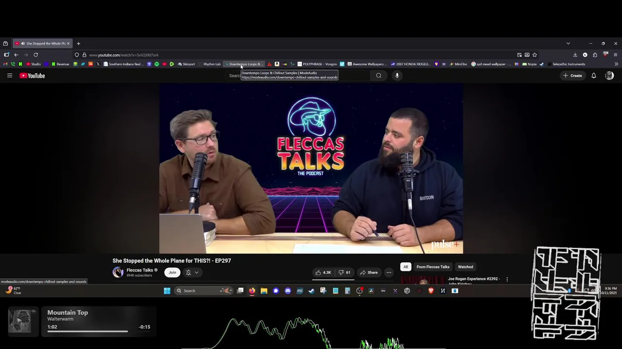This screenshot has height=349, width=622.
Task: Toggle the notification bell for Fleccas Talks
Action: click(x=188, y=272)
